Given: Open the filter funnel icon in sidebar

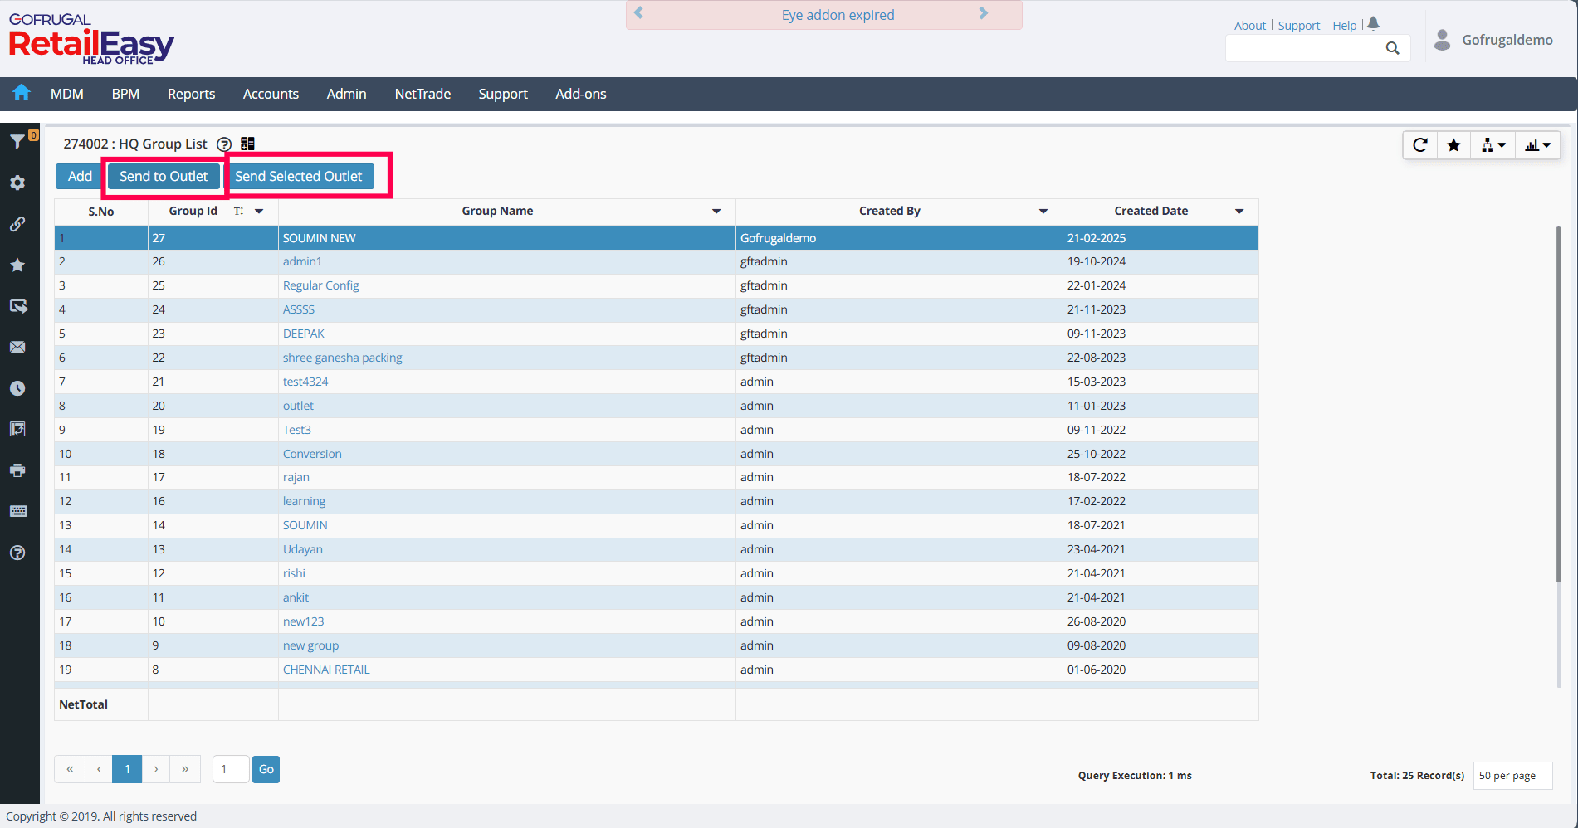Looking at the screenshot, I should click(17, 142).
